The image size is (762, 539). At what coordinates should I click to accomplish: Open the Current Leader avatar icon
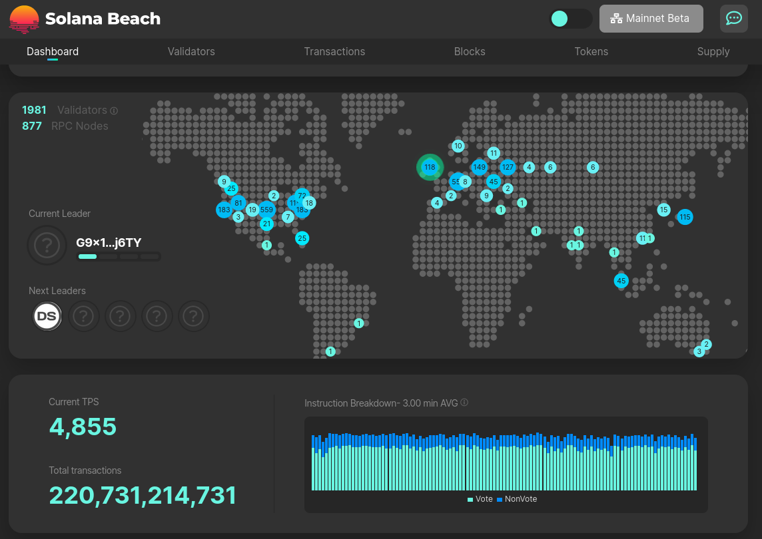coord(47,245)
